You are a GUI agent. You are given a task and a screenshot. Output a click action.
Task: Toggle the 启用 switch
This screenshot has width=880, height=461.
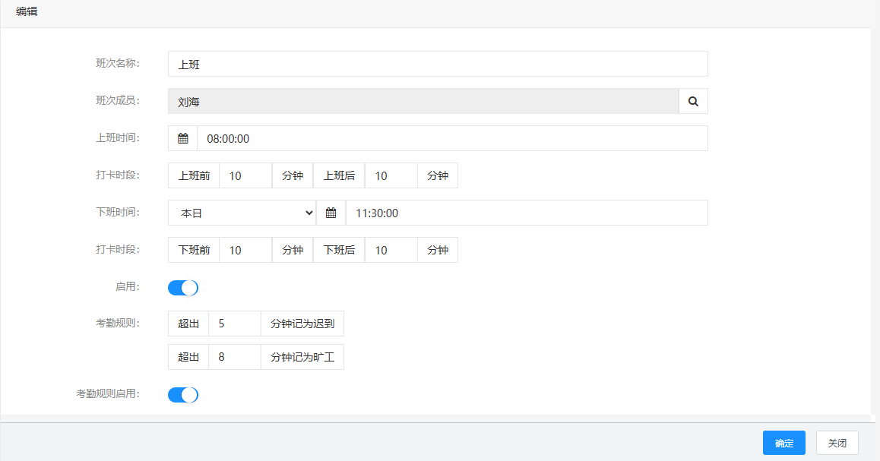[x=182, y=288]
